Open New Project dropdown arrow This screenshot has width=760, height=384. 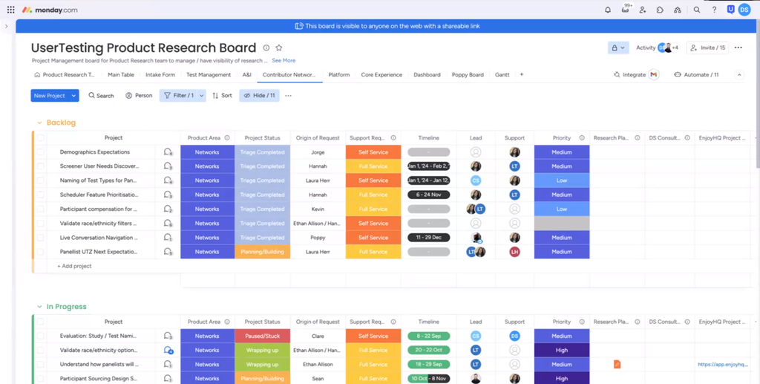point(73,96)
